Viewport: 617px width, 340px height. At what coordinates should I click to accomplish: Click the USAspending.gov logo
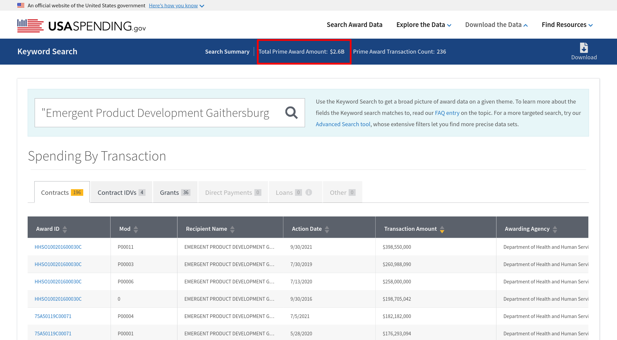82,26
